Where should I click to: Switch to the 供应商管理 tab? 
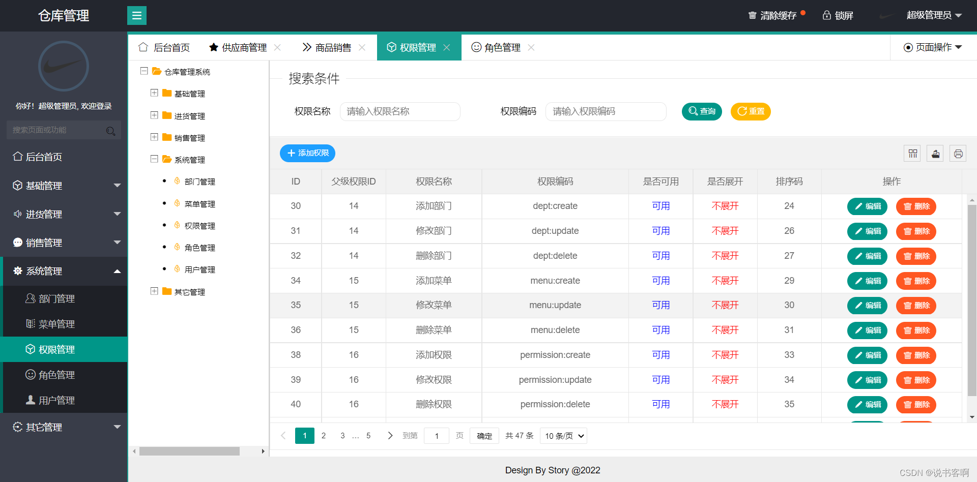[238, 47]
